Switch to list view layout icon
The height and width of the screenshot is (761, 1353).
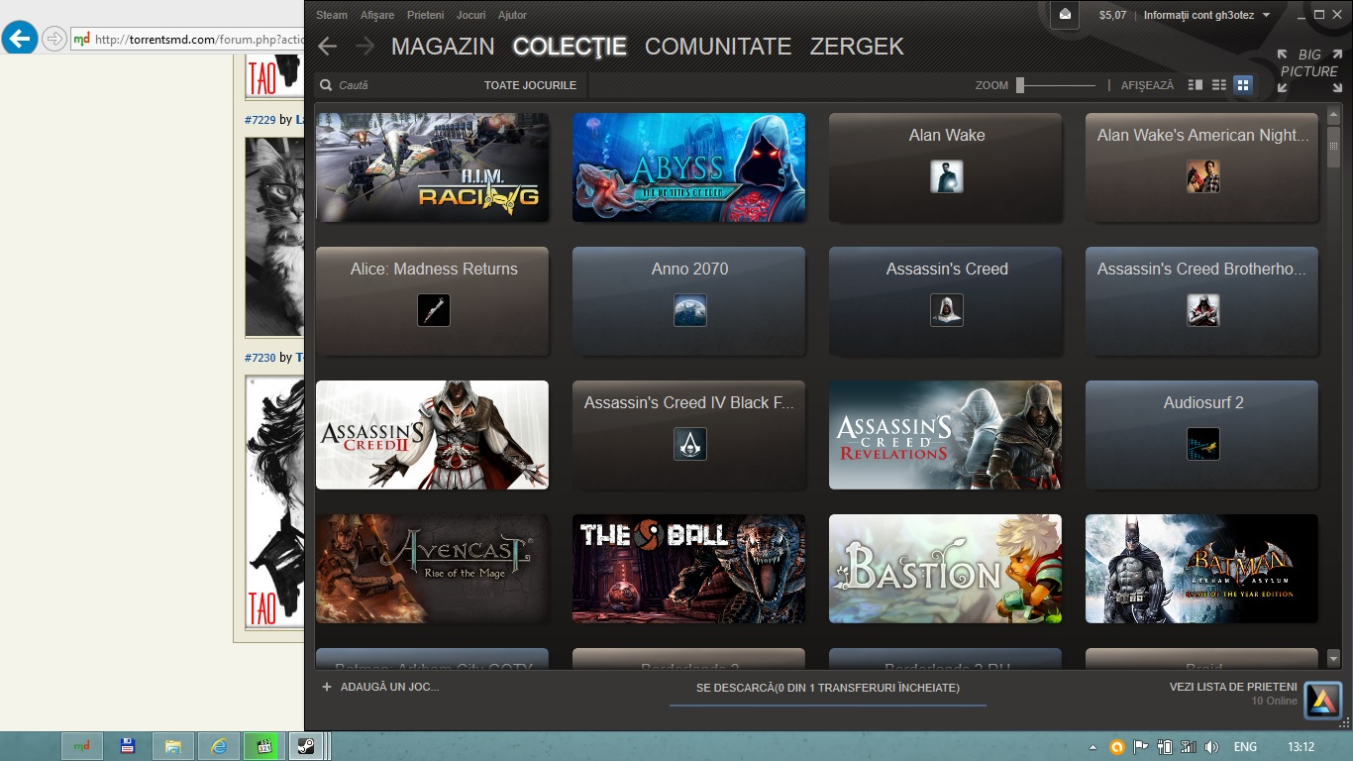[x=1219, y=85]
